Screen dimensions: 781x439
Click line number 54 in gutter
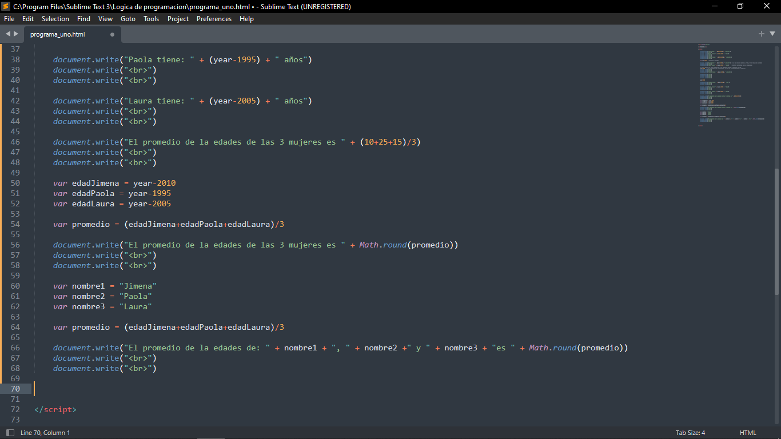coord(15,224)
